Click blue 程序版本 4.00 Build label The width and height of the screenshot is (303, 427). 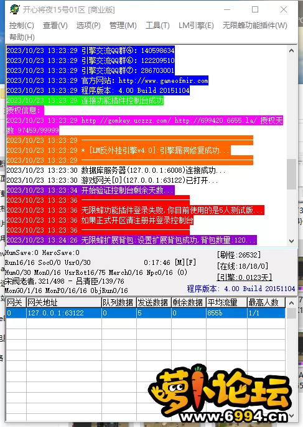coord(241,289)
